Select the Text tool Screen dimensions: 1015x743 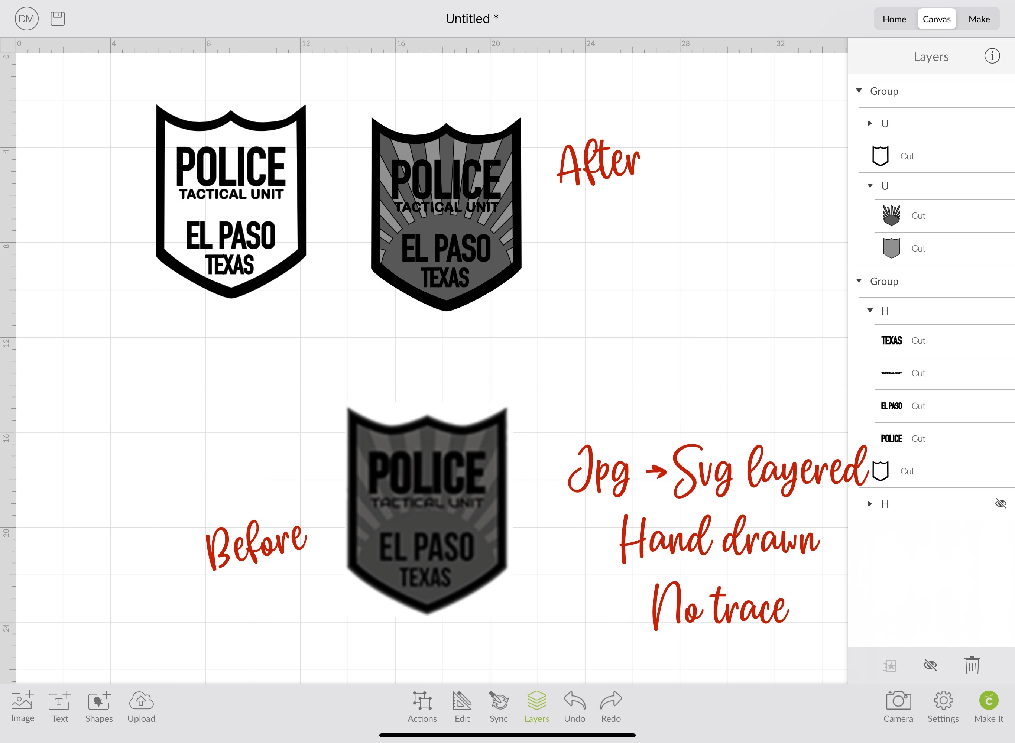click(59, 706)
